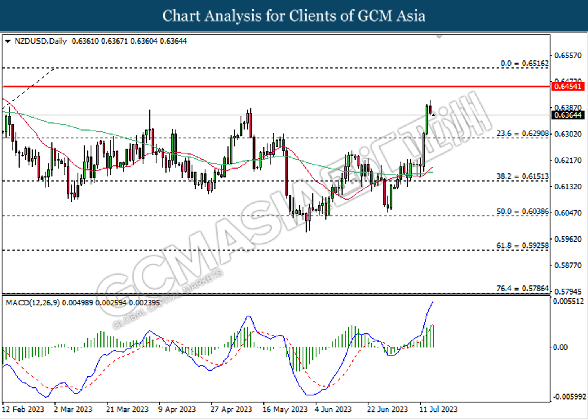Click the 0.00 MACD axis value

[x=560, y=347]
